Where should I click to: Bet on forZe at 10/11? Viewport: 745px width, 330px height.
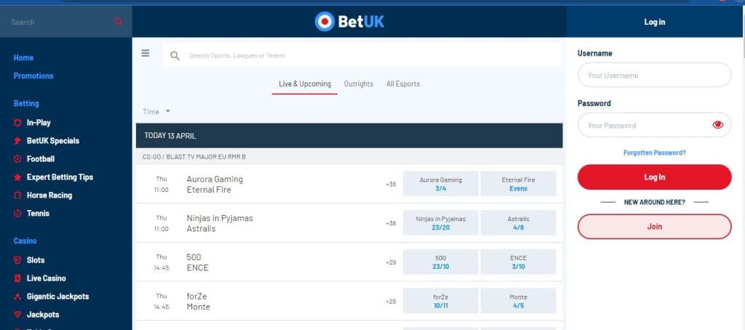click(x=440, y=300)
